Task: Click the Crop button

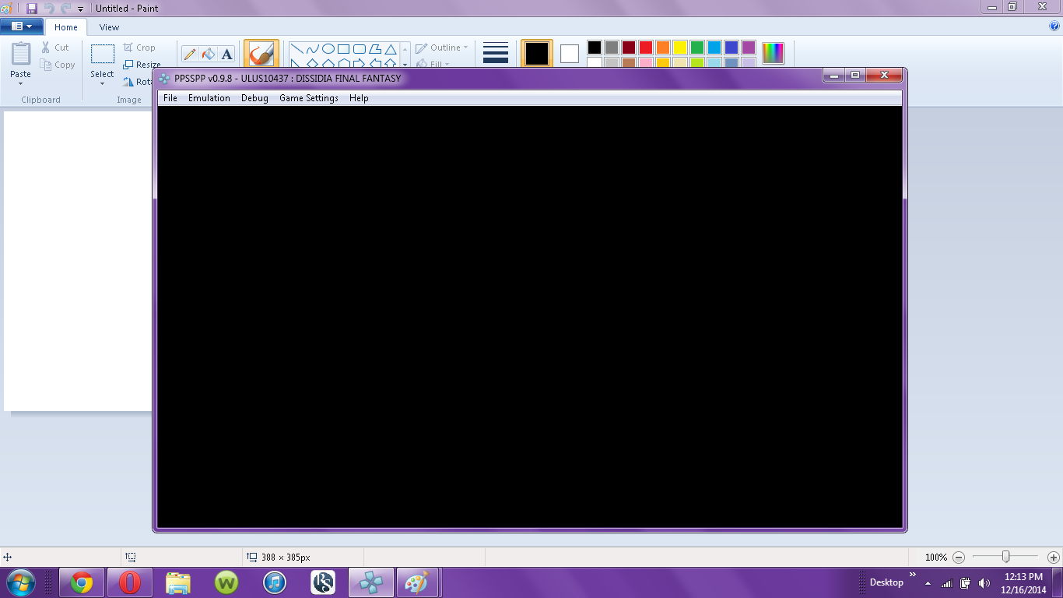Action: 140,47
